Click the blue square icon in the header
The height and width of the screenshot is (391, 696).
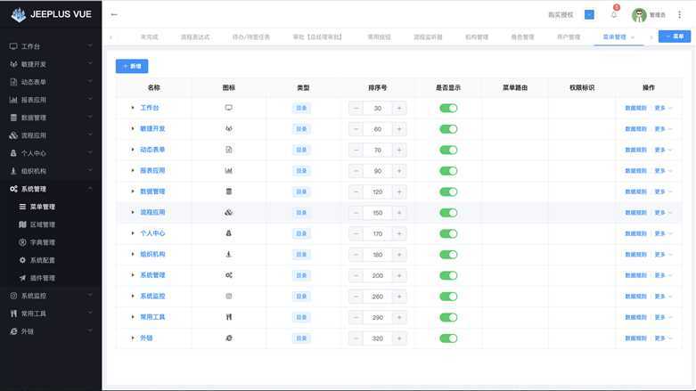point(589,14)
